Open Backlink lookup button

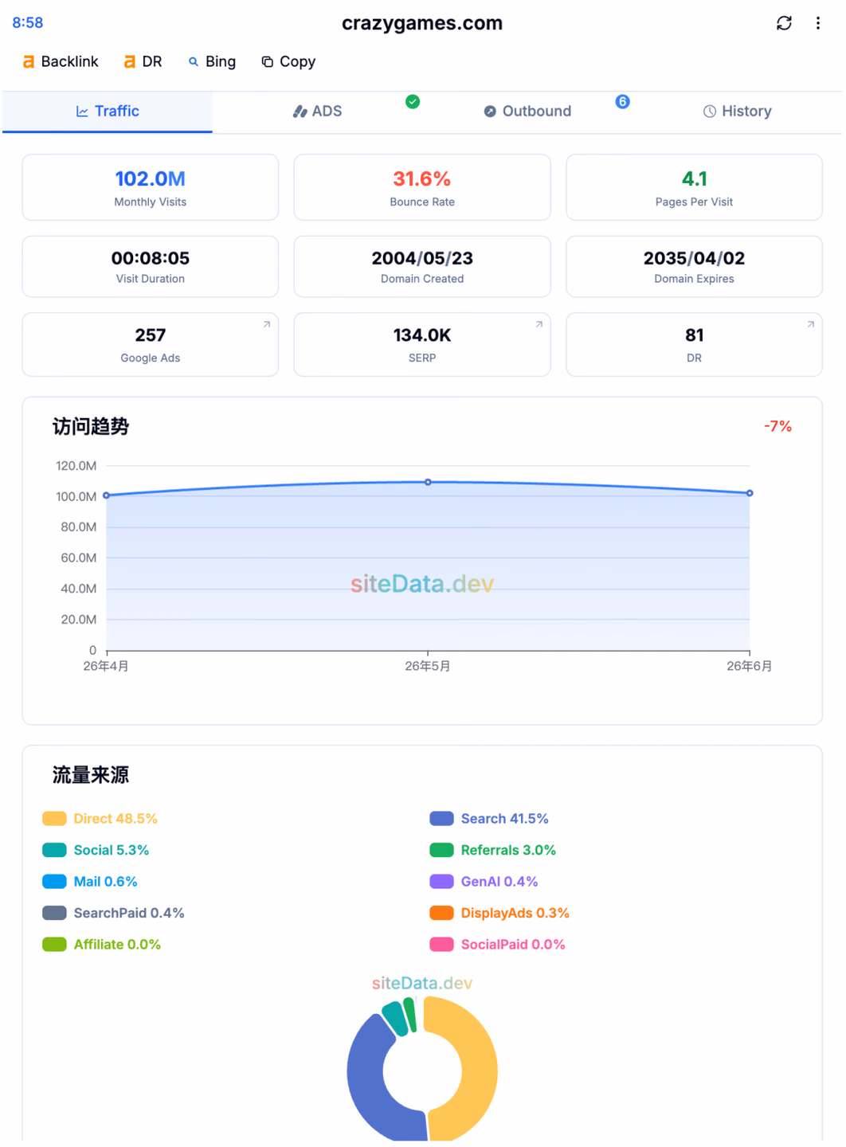click(x=61, y=61)
